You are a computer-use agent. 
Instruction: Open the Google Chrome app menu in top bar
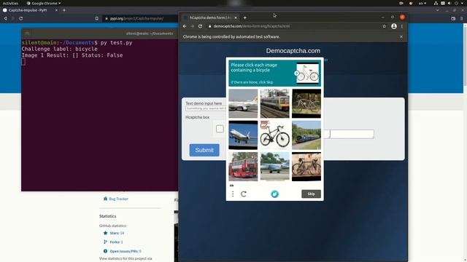[x=44, y=3]
